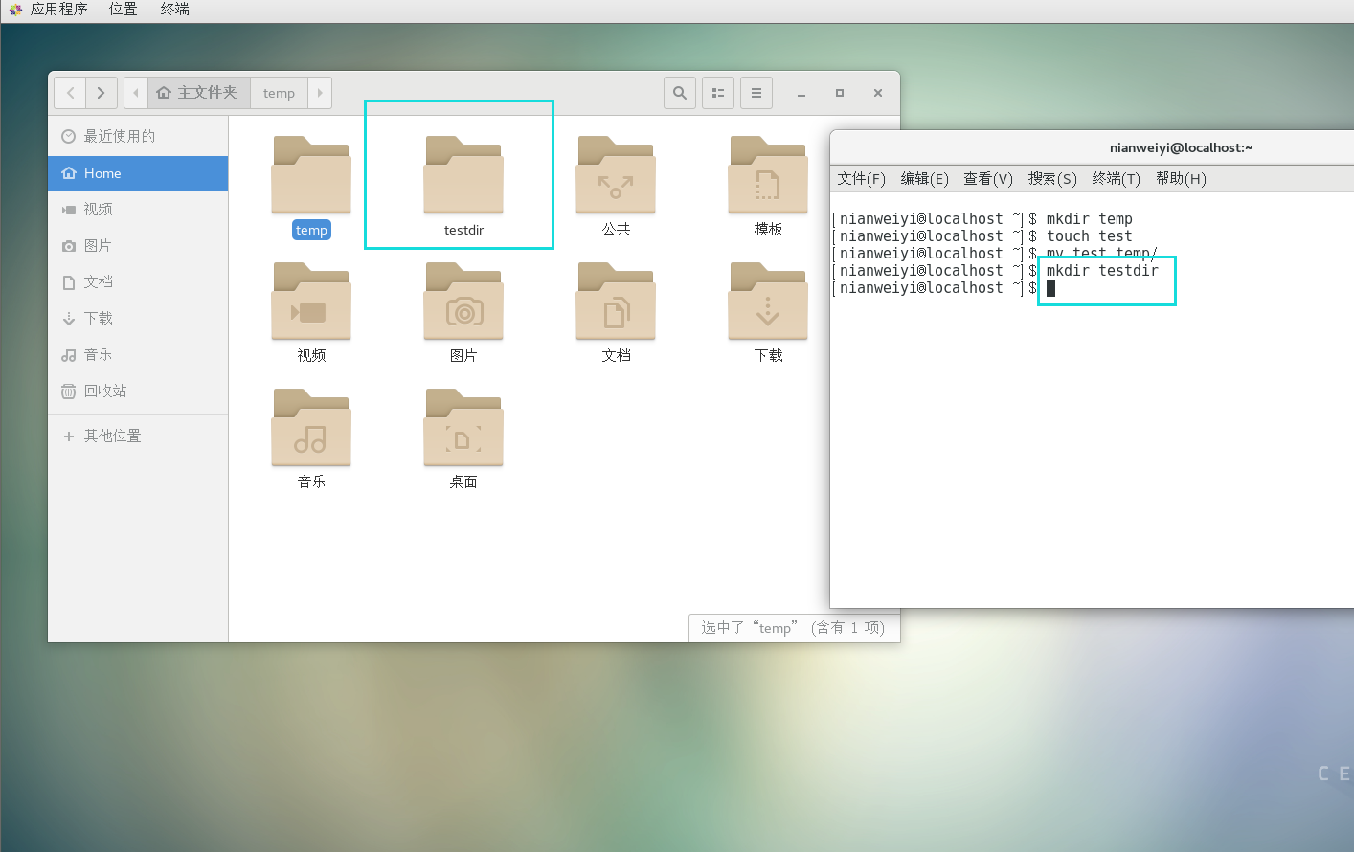The height and width of the screenshot is (852, 1354).
Task: Close the file manager window
Action: [878, 93]
